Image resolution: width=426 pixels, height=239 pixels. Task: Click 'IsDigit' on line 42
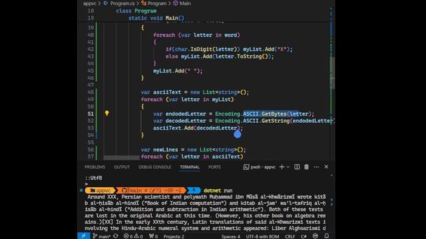pyautogui.click(x=200, y=49)
